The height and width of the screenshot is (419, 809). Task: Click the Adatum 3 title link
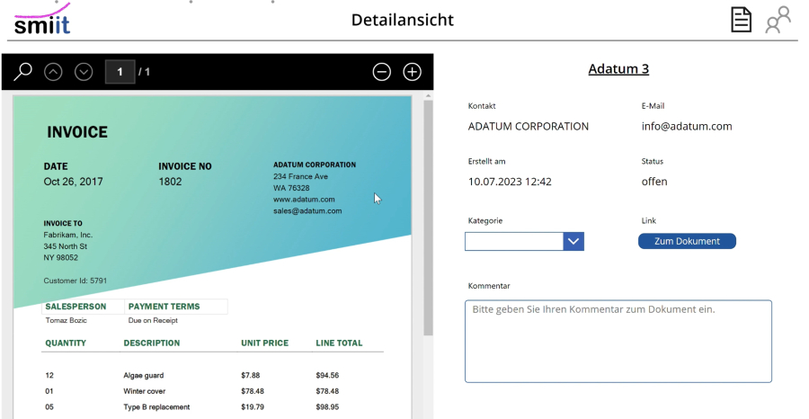tap(618, 69)
